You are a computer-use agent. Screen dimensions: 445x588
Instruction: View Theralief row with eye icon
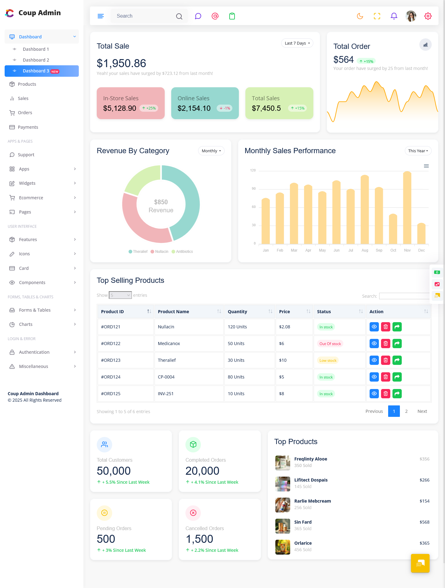click(x=374, y=360)
